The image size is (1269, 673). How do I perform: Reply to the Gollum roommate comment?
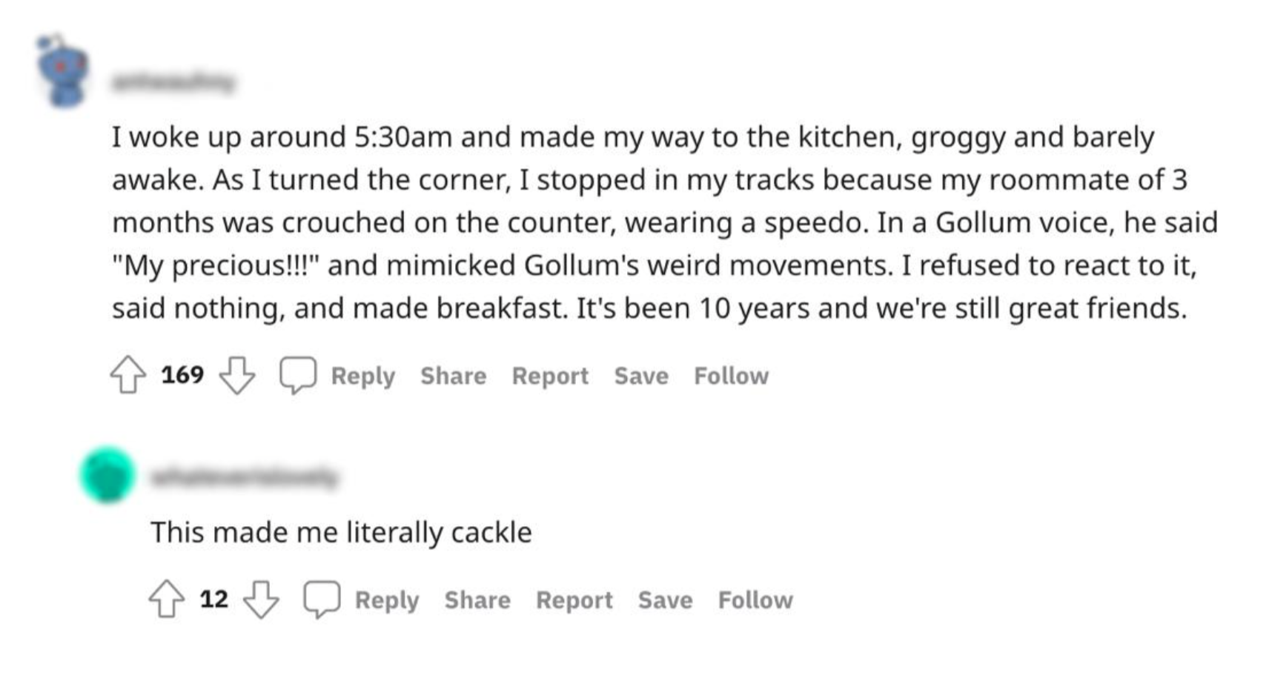(362, 376)
